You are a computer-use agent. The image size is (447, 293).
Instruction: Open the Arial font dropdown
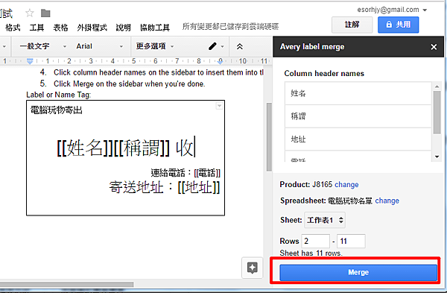(99, 46)
